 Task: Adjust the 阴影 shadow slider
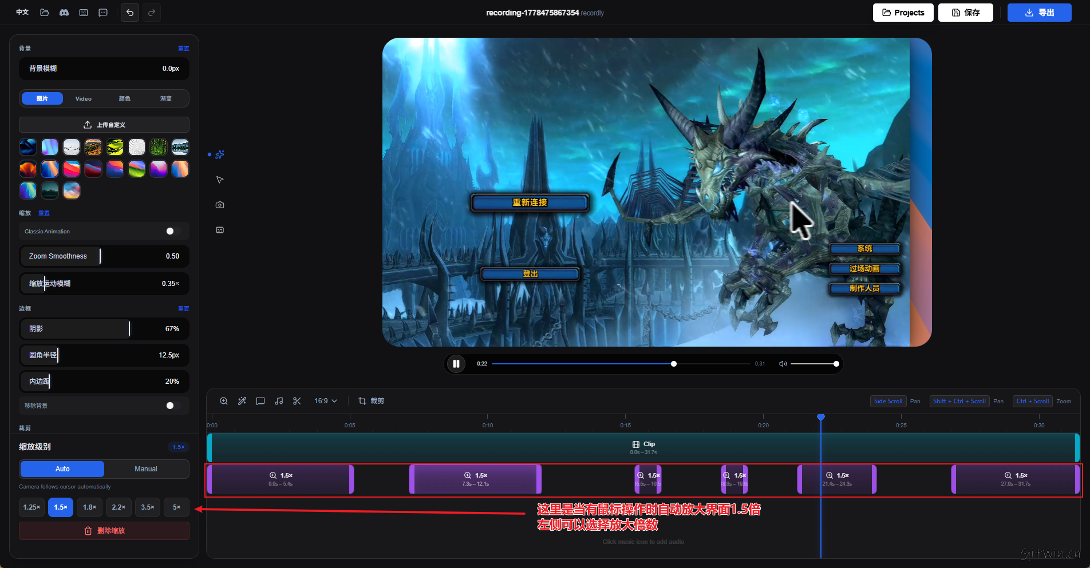coord(104,329)
